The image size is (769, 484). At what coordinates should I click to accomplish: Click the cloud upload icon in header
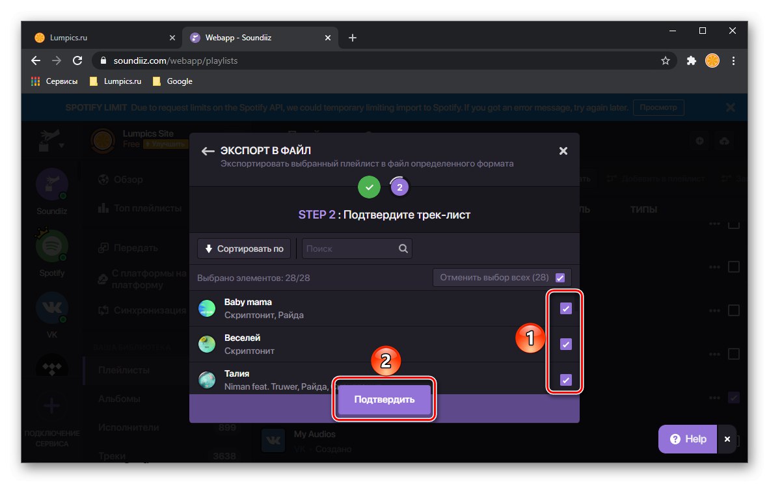(x=724, y=141)
